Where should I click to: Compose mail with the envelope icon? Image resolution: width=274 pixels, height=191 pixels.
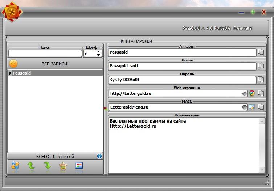[252, 107]
